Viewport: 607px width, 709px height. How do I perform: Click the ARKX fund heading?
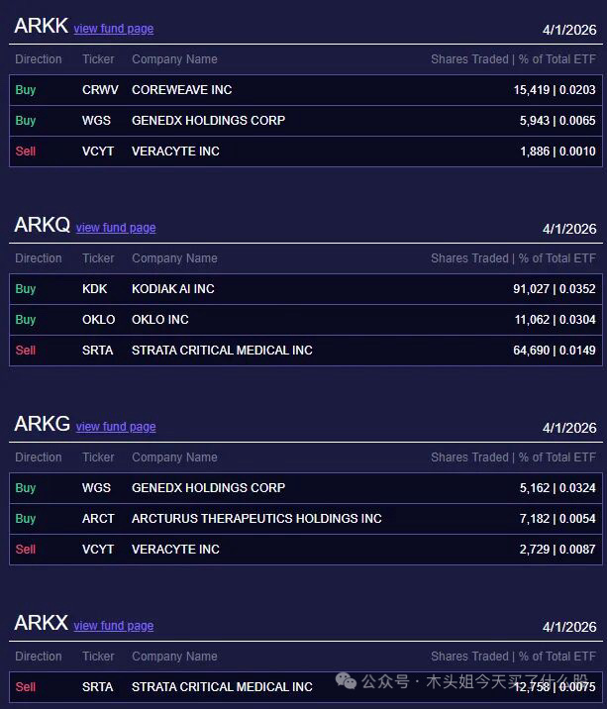pos(42,623)
